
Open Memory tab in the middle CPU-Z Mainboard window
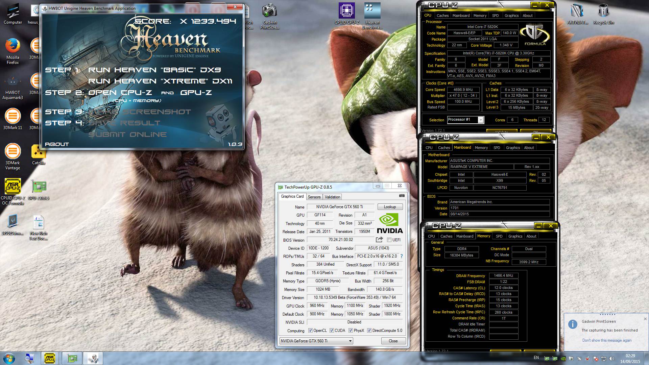[x=481, y=148]
